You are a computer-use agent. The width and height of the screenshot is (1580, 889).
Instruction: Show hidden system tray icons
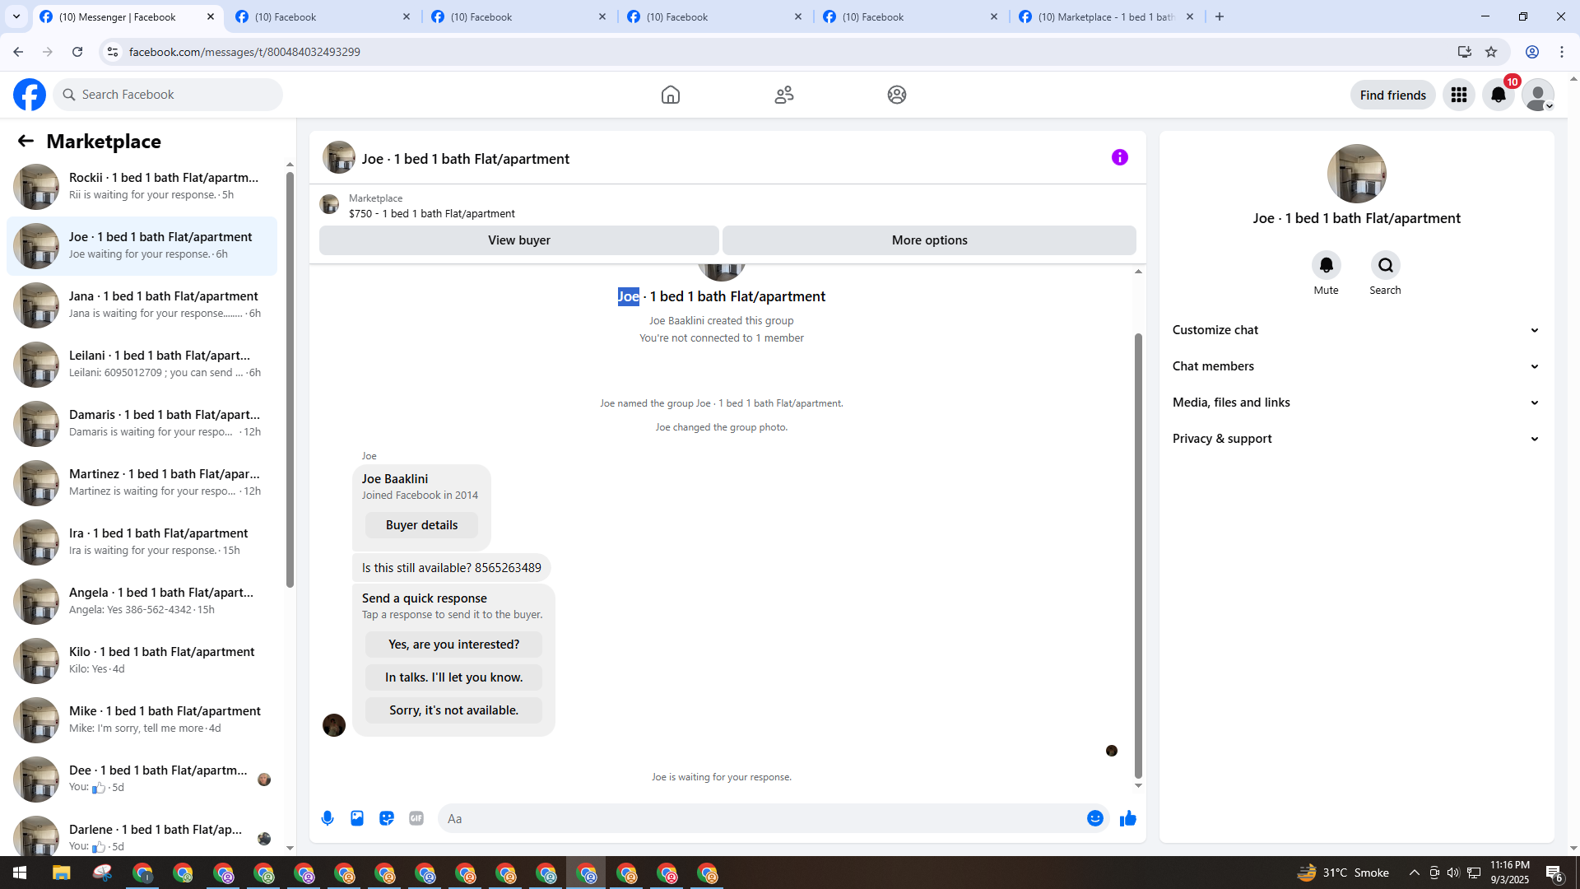point(1414,873)
